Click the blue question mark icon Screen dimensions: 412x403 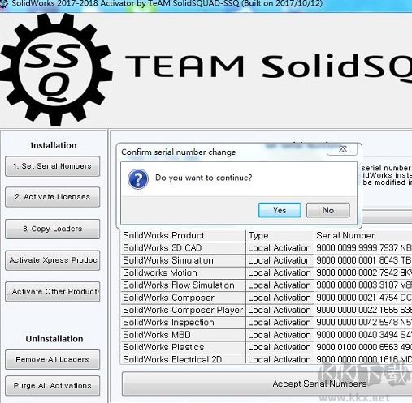[138, 178]
